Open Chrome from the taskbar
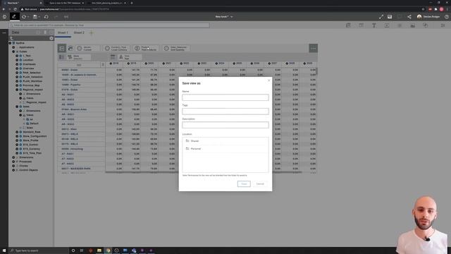The height and width of the screenshot is (254, 451). tap(108, 250)
